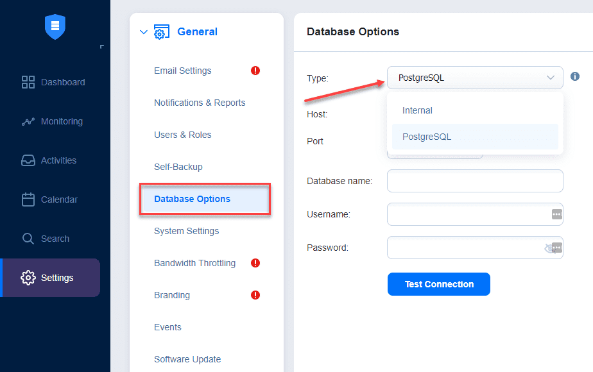Click the Username input field
Image resolution: width=593 pixels, height=372 pixels.
pyautogui.click(x=467, y=214)
